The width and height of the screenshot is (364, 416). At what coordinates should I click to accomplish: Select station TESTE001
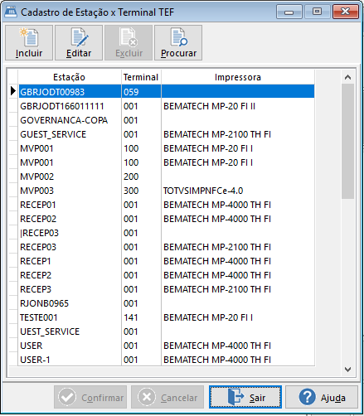(x=70, y=317)
